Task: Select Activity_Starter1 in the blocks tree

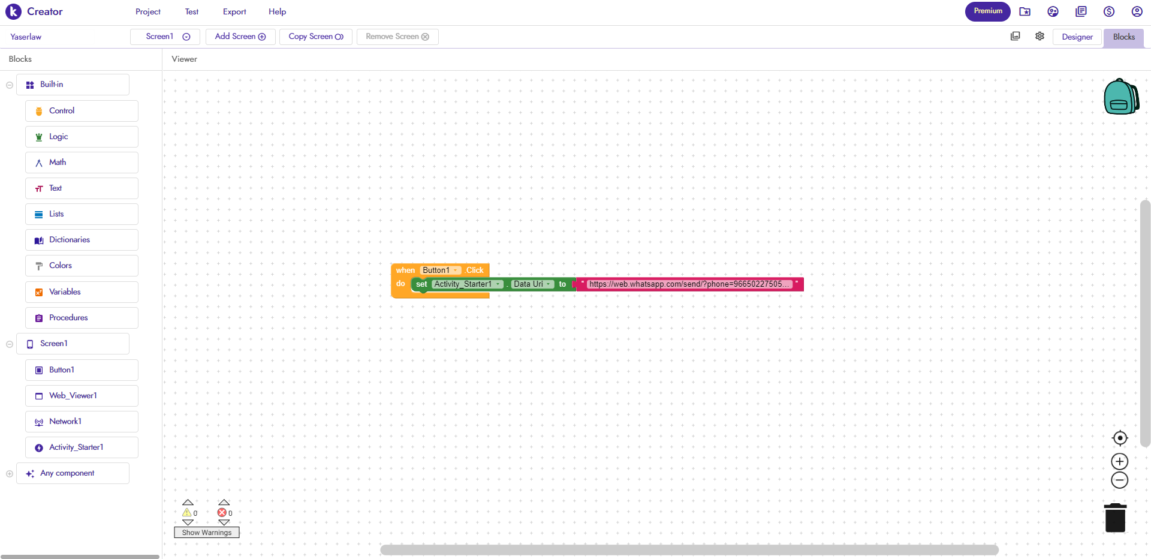Action: [82, 447]
